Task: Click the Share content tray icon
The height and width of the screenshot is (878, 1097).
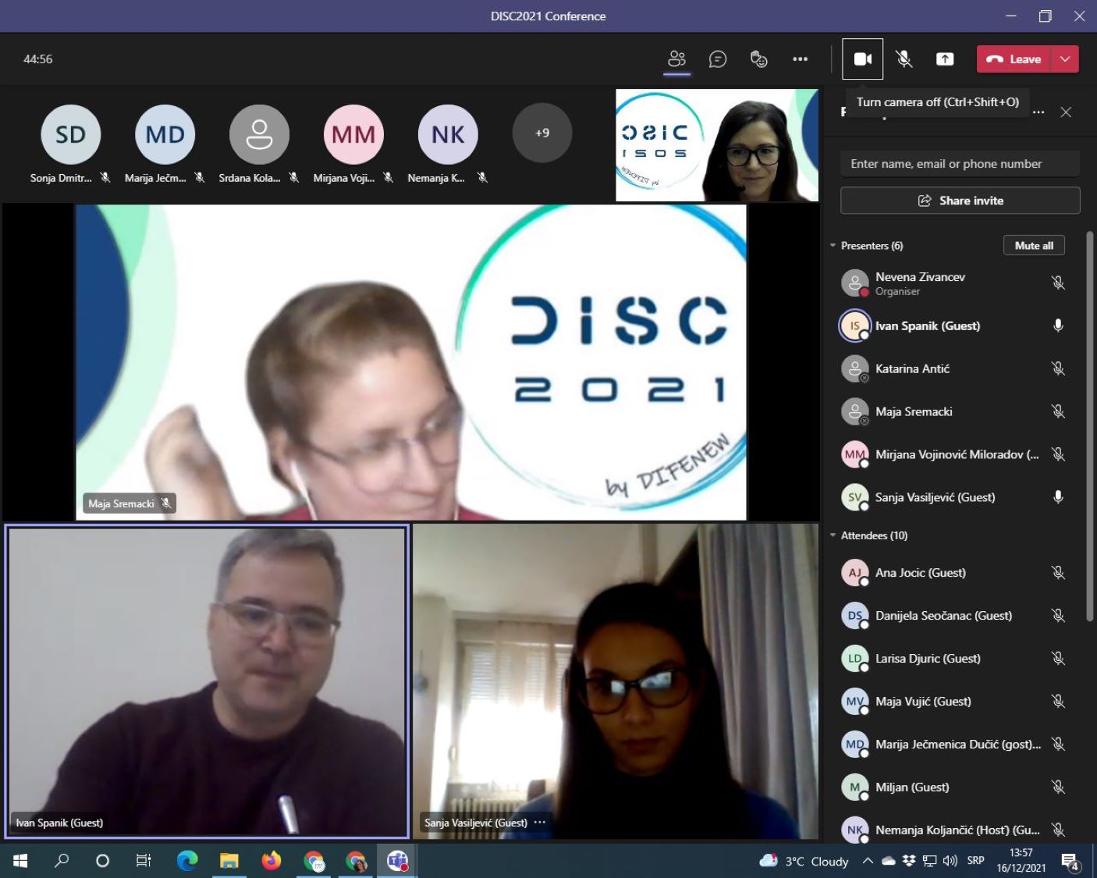Action: coord(944,59)
